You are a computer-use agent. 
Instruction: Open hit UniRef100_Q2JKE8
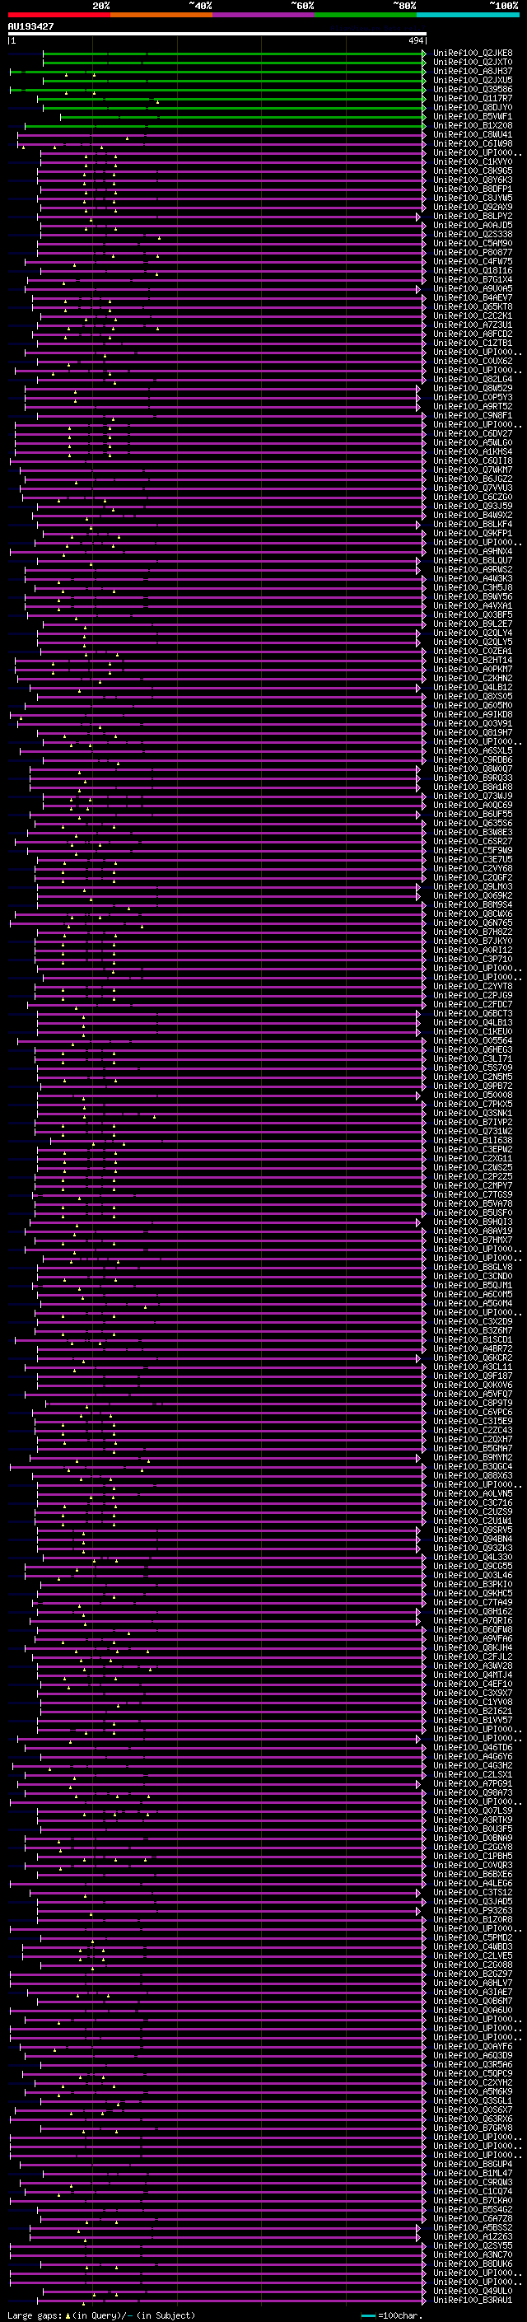[473, 54]
